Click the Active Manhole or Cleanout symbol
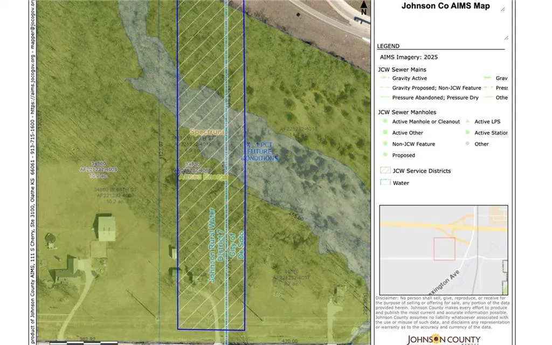 385,121
